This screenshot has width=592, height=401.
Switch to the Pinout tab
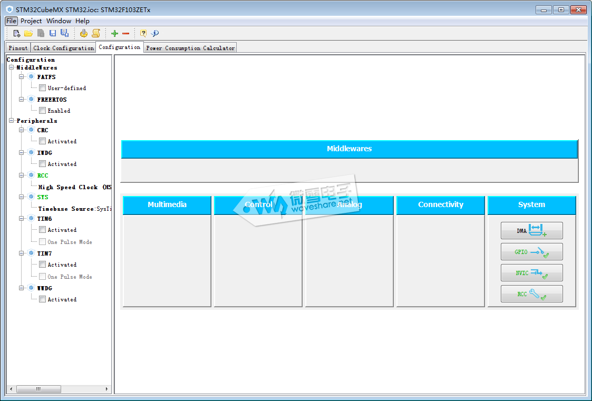(x=18, y=48)
